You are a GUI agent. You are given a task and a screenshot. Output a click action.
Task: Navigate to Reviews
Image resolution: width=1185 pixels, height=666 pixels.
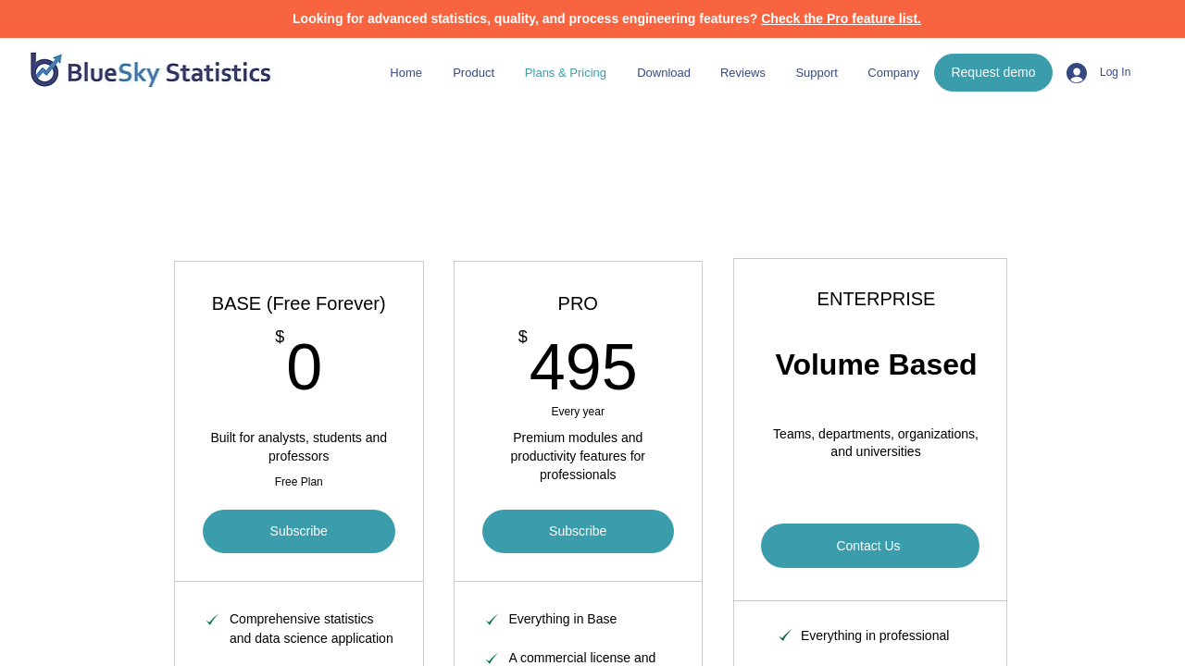[x=742, y=73]
